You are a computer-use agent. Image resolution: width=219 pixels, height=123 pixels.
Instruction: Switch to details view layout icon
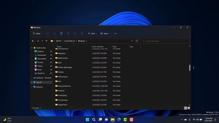pyautogui.click(x=185, y=108)
